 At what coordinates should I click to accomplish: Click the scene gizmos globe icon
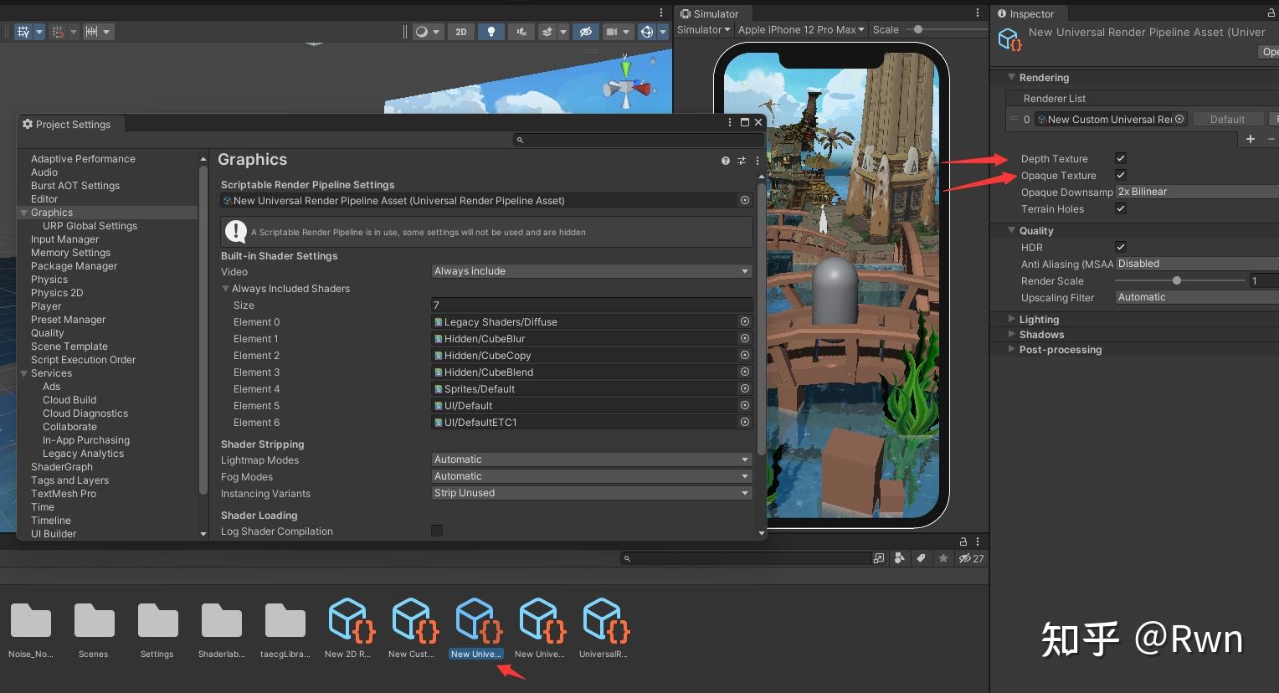tap(646, 32)
